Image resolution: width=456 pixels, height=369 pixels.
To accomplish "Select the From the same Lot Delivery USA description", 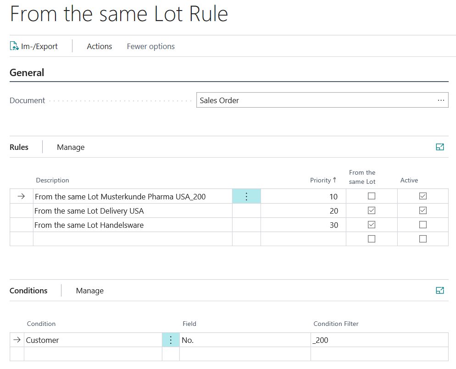I will [89, 211].
